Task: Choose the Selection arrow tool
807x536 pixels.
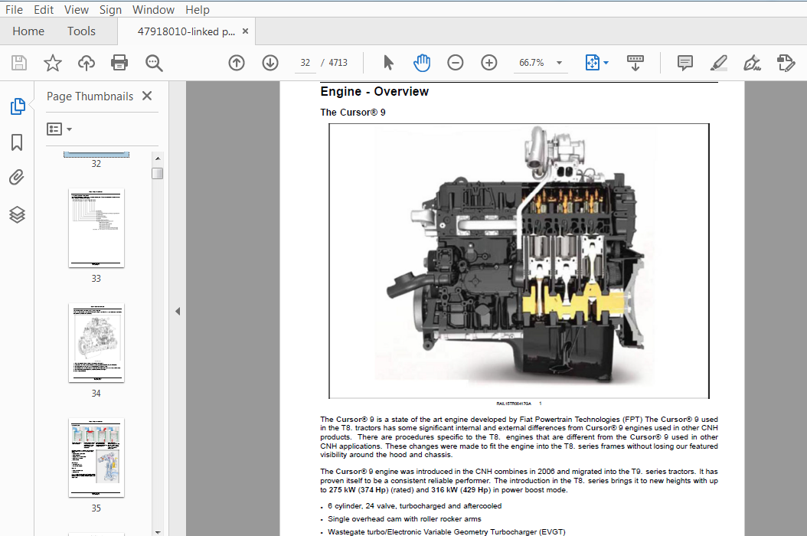Action: [x=389, y=63]
